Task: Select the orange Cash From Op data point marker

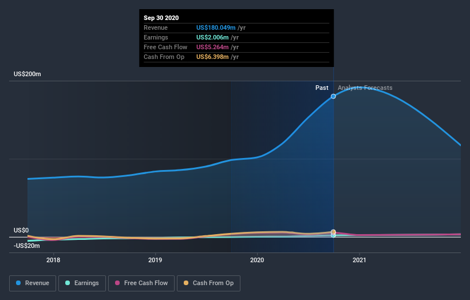Action: coord(333,232)
